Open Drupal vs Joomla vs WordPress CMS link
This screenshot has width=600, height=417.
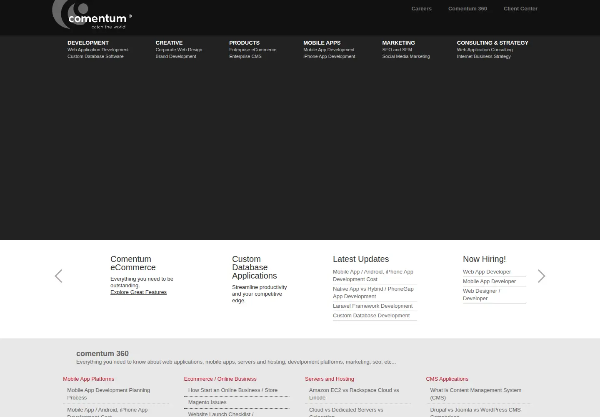pos(475,412)
